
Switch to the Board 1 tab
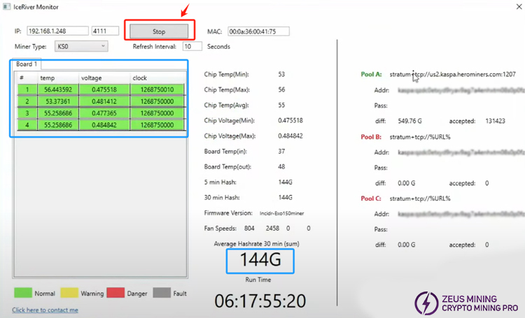coord(29,64)
